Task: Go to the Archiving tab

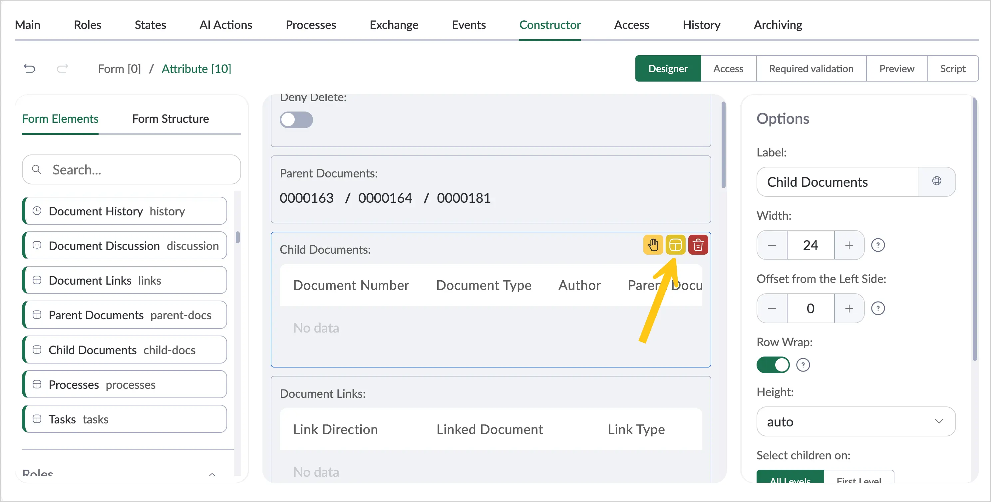Action: 778,25
